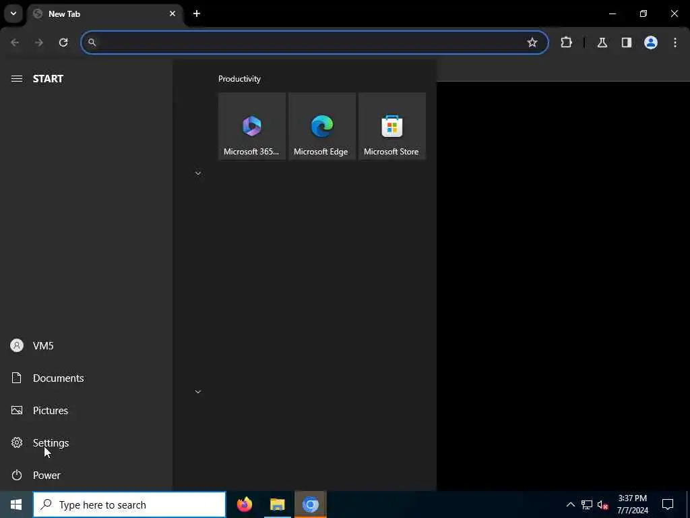Screen dimensions: 690x518
Task: Open Documents from Start sidebar
Action: point(86,378)
